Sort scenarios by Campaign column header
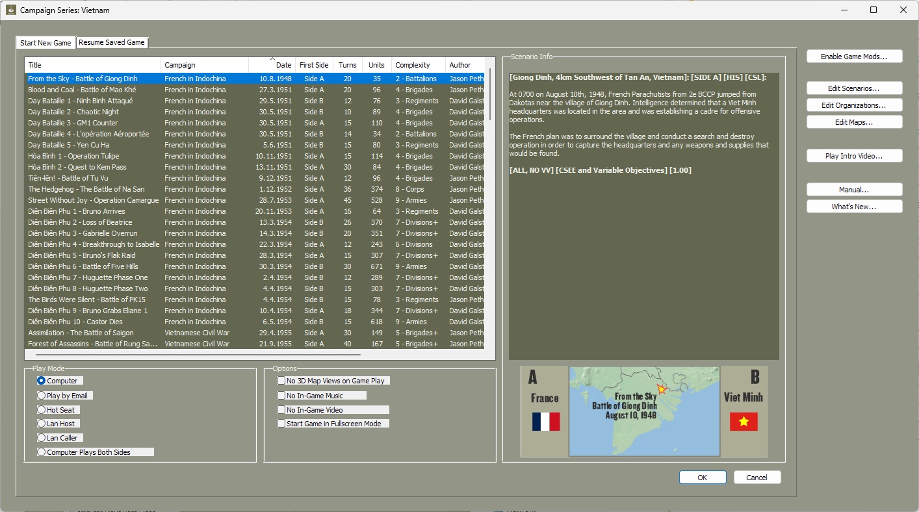This screenshot has width=919, height=512. [205, 65]
